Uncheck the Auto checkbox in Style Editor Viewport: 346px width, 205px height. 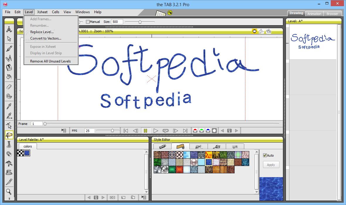(265, 155)
